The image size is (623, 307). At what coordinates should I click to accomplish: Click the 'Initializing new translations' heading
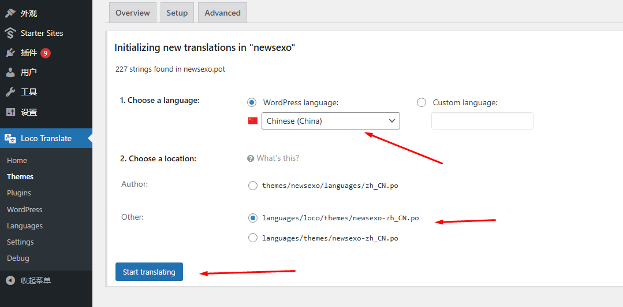click(205, 48)
